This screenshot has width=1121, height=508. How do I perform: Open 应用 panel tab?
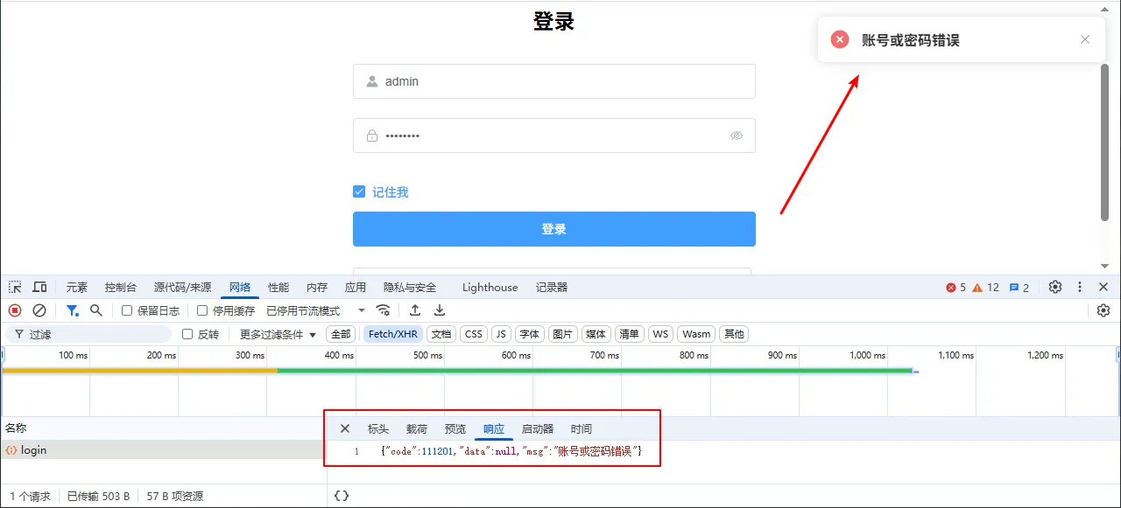coord(356,287)
